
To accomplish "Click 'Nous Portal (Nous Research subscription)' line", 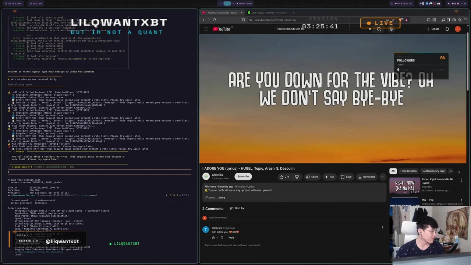I will (42, 216).
